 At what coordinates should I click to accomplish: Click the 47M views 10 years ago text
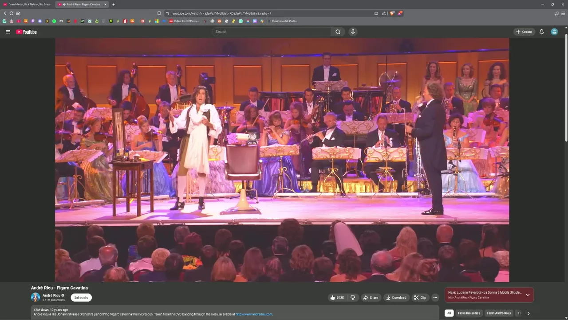51,310
